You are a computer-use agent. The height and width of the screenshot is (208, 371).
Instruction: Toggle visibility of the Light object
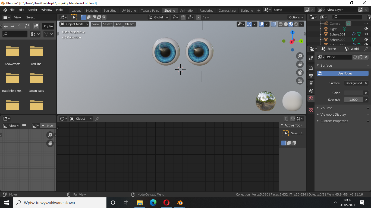click(366, 29)
